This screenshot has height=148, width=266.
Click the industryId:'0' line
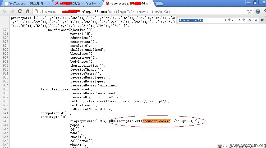[54, 117]
